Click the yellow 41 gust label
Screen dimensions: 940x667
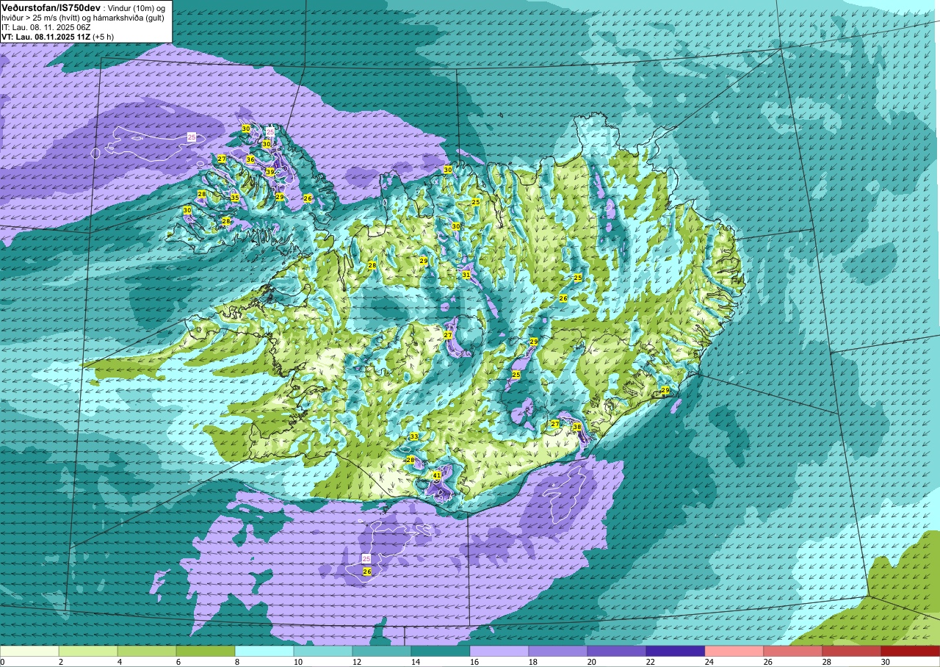point(437,476)
